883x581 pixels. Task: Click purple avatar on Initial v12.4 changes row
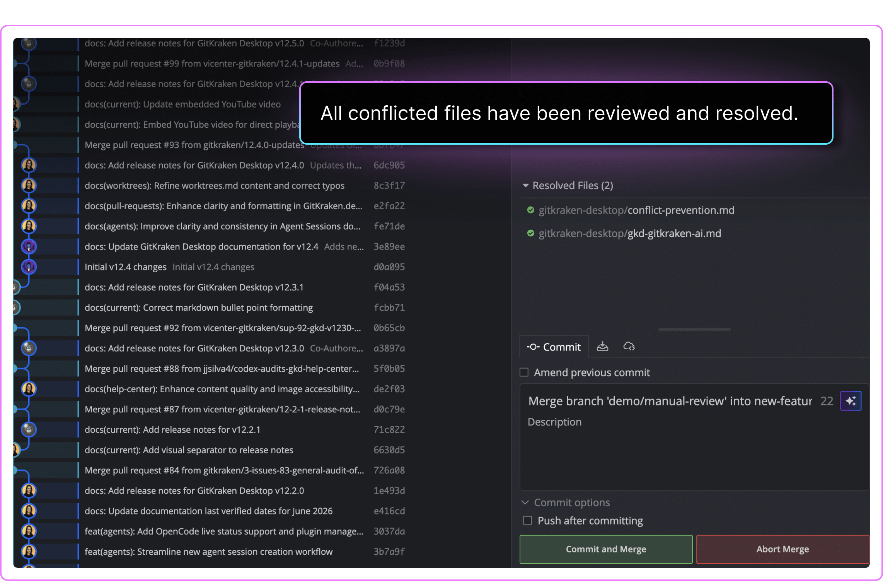29,267
